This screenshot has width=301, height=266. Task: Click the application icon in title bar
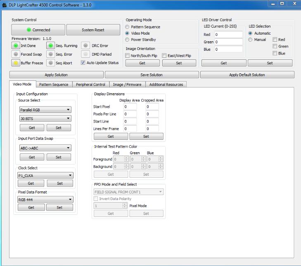click(4, 5)
